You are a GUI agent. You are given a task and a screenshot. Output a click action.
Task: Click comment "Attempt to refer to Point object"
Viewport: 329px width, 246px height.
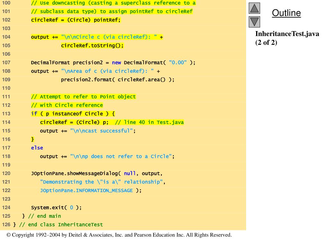pyautogui.click(x=83, y=97)
